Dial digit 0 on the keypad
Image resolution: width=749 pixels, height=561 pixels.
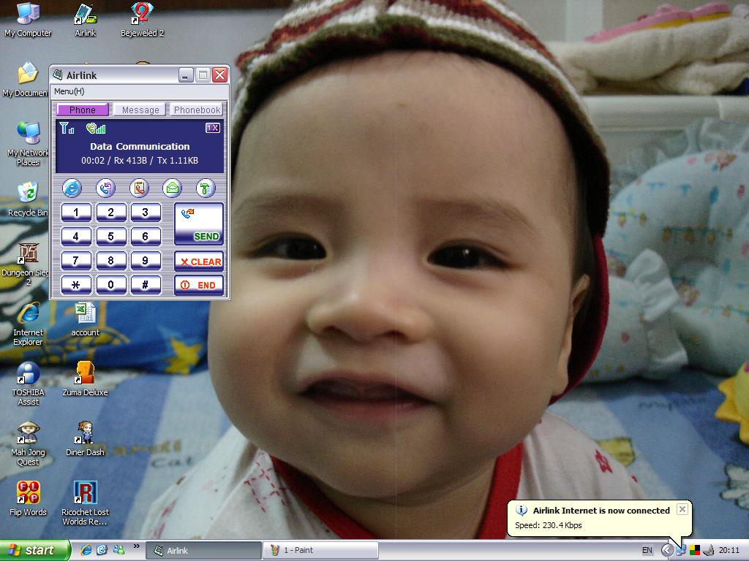pyautogui.click(x=111, y=285)
